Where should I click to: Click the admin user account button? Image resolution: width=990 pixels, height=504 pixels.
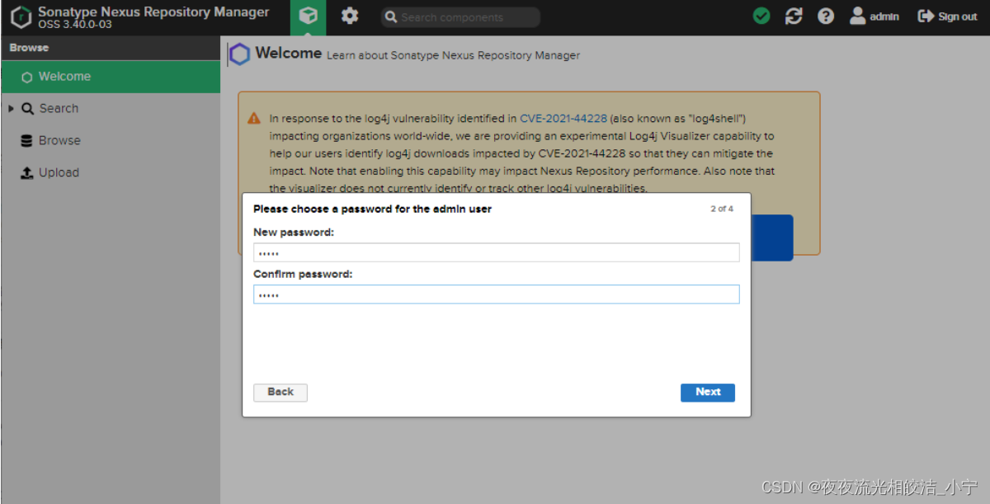pyautogui.click(x=874, y=16)
